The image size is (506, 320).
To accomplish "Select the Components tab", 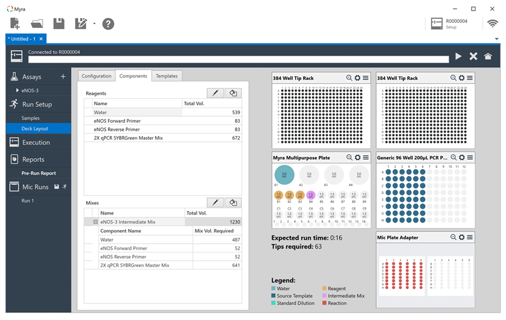I will pos(133,76).
